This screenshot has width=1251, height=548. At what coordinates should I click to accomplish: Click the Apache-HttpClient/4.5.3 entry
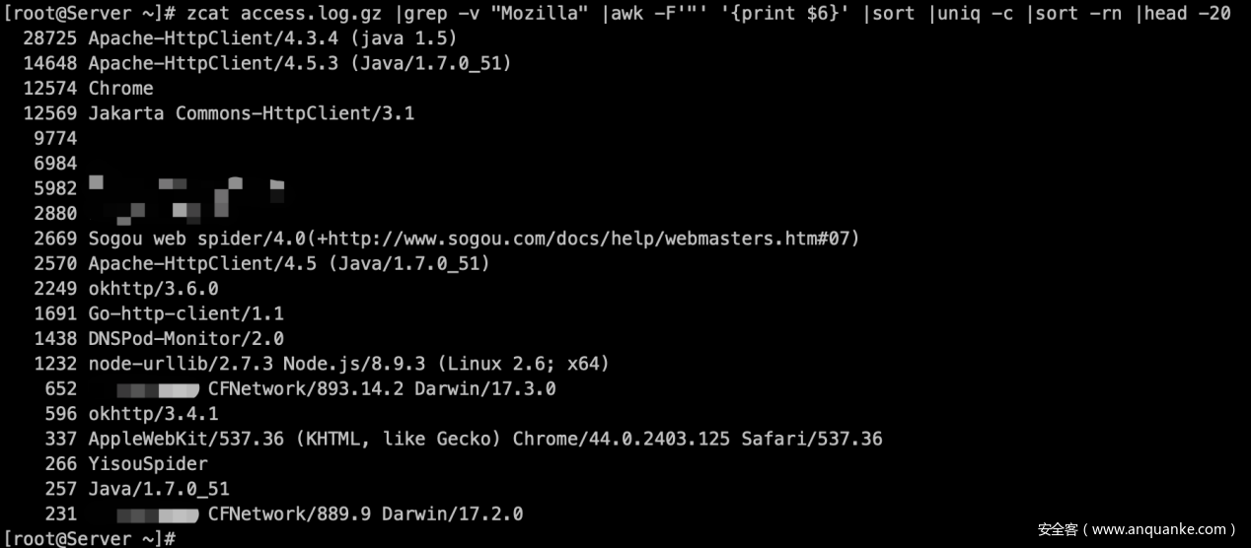pos(299,63)
